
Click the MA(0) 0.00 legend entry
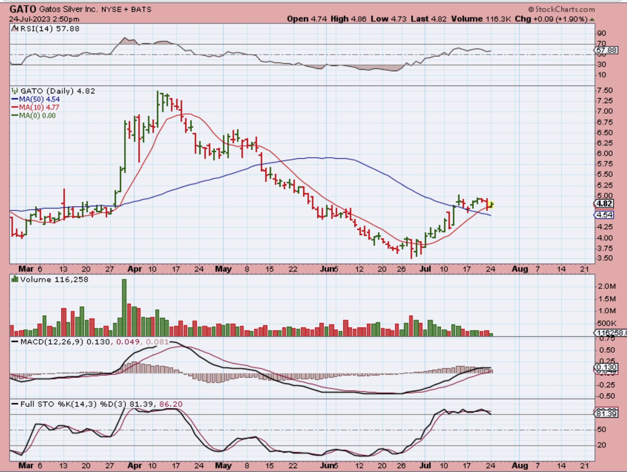coord(34,115)
